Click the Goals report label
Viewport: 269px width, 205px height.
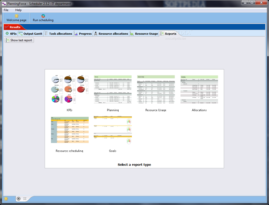pyautogui.click(x=113, y=151)
